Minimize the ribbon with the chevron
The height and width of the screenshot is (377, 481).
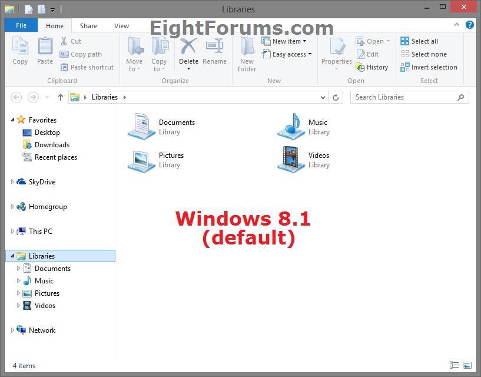coord(457,25)
